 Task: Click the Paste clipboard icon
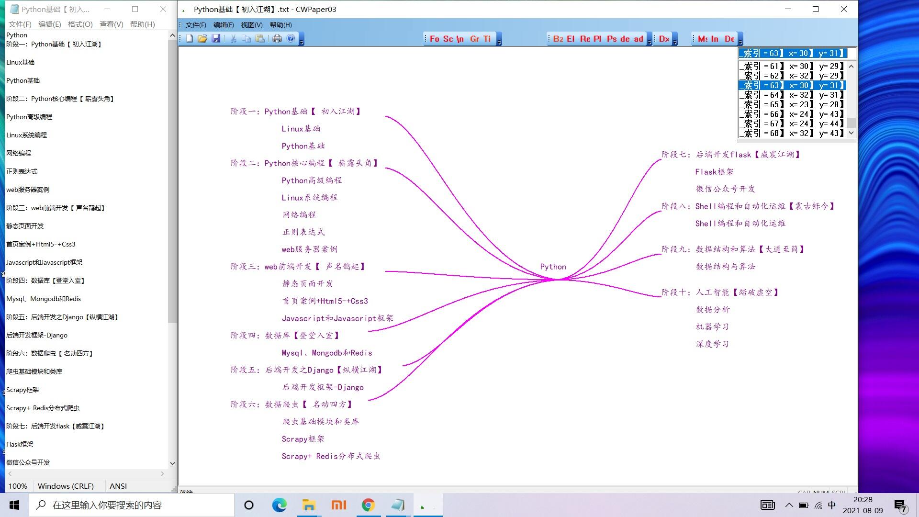[x=260, y=39]
